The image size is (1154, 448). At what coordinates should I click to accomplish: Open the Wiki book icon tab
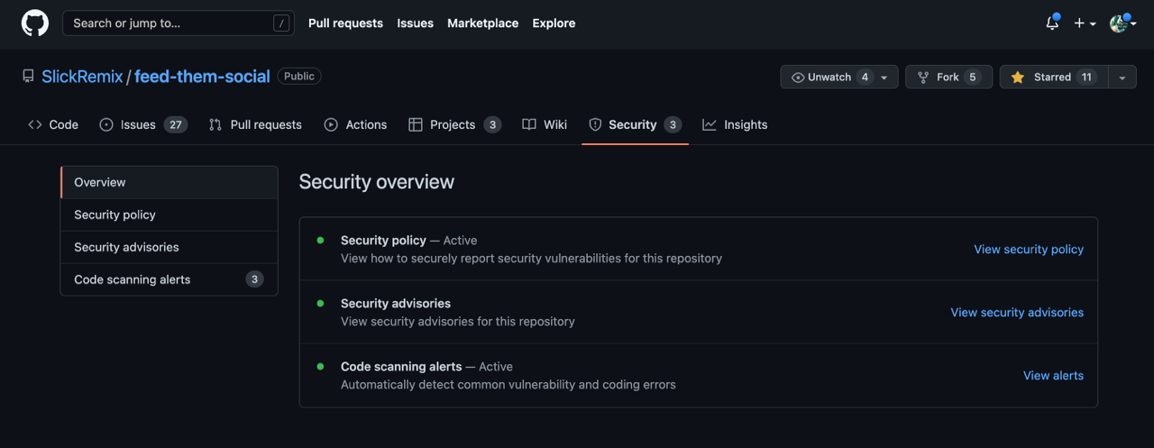click(x=529, y=125)
